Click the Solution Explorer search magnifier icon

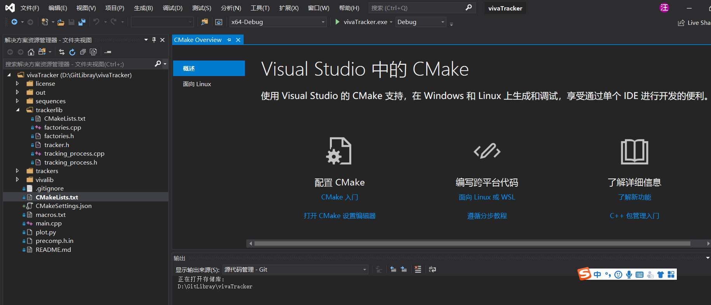click(158, 64)
